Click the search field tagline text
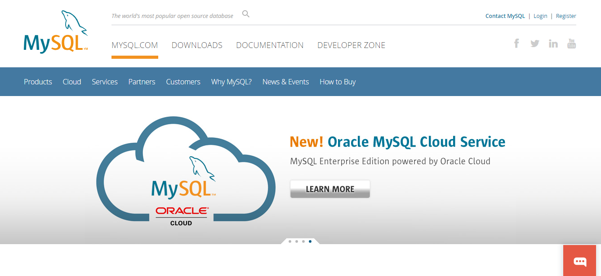 click(172, 16)
